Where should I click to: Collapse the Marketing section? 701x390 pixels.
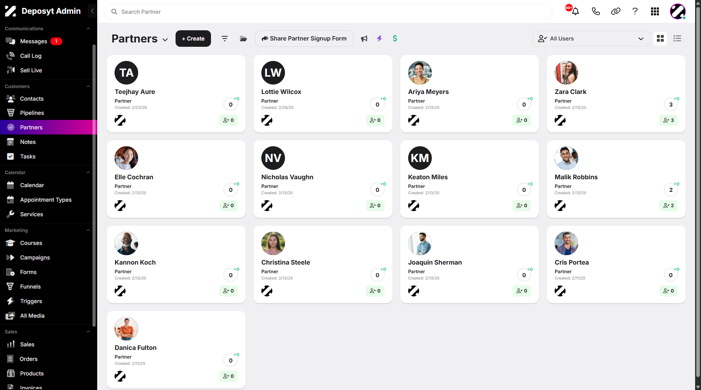[88, 230]
